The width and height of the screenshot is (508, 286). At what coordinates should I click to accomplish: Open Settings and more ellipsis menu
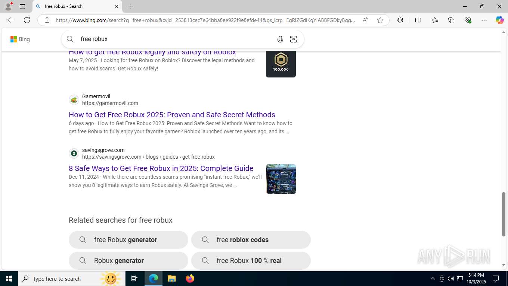tap(484, 20)
